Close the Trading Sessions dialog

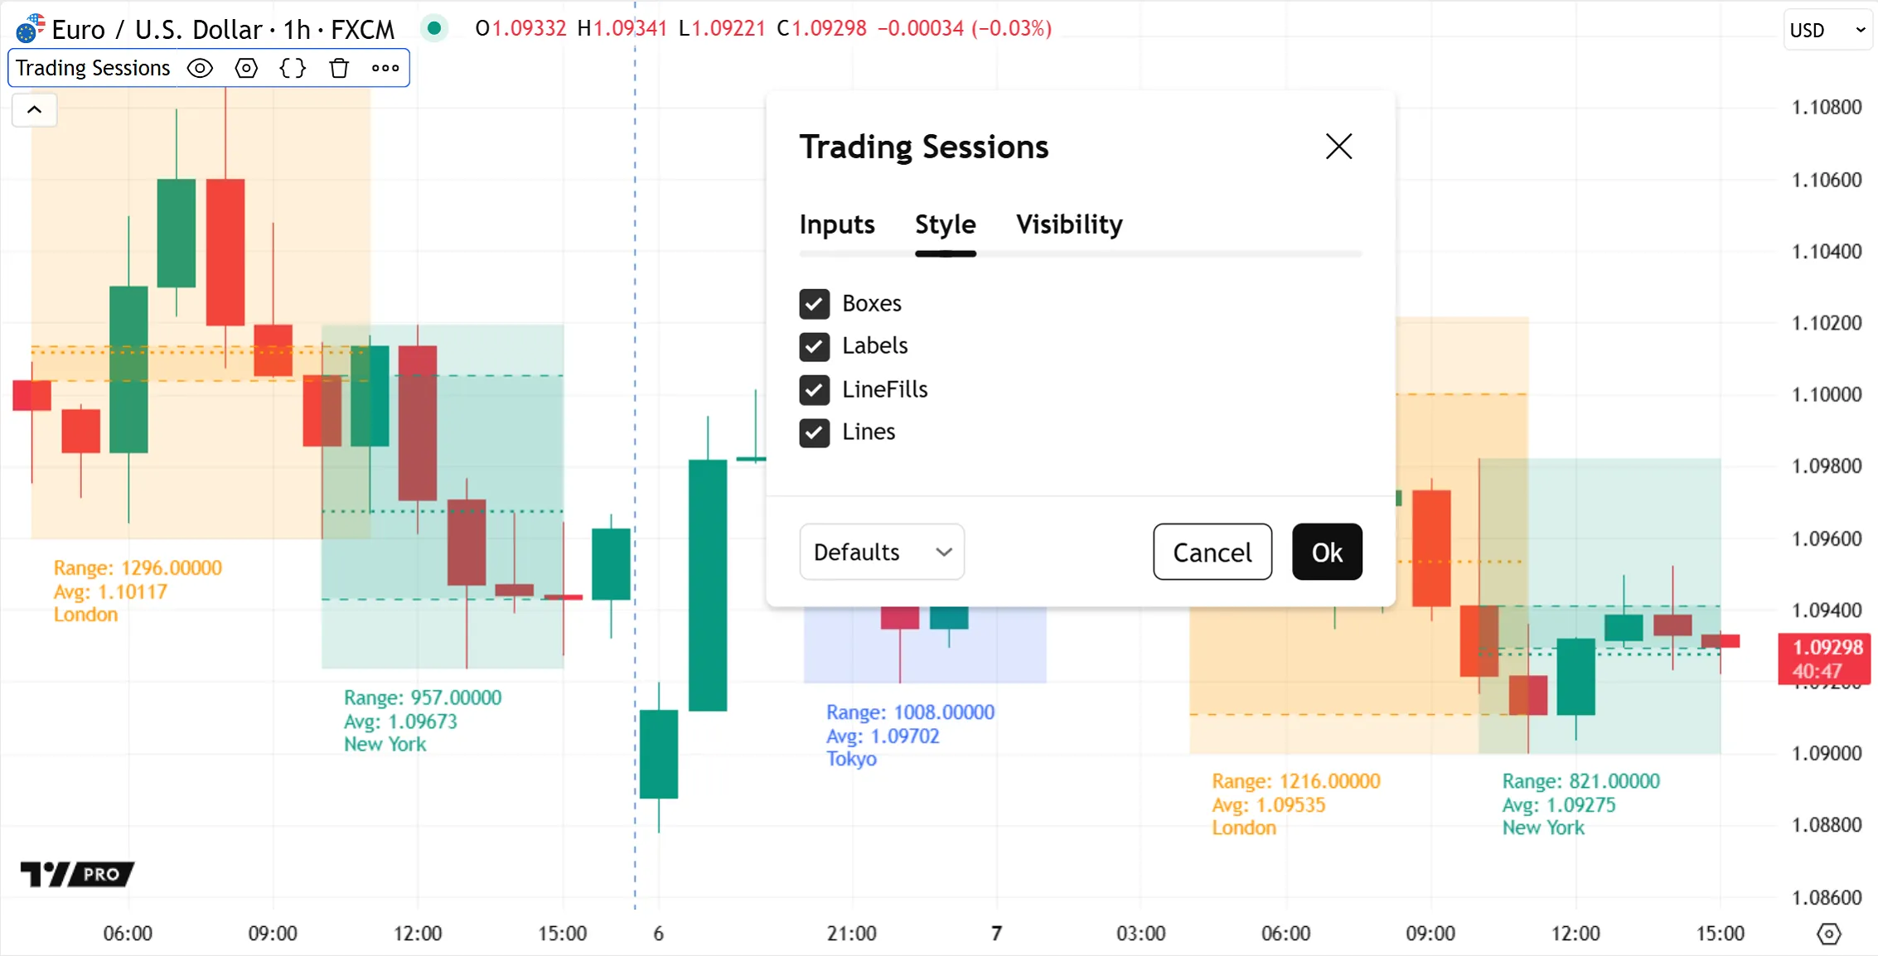(x=1338, y=147)
